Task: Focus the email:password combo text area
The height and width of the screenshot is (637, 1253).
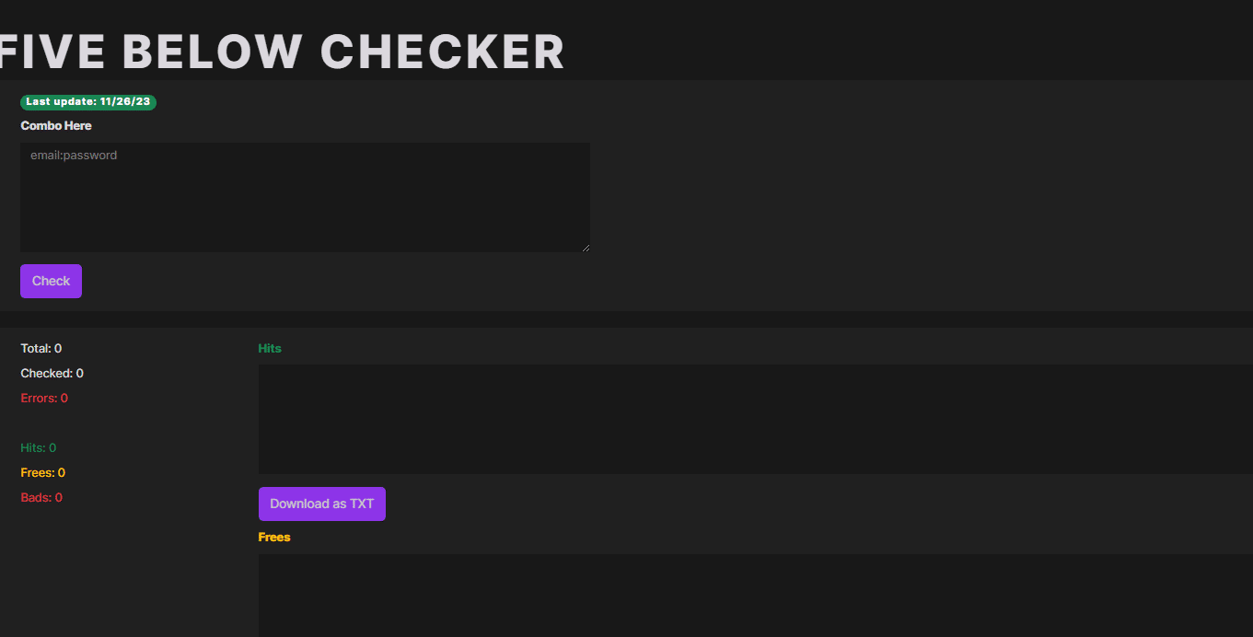Action: 305,197
